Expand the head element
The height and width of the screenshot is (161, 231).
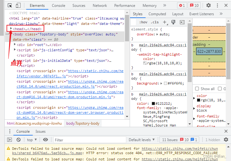(11, 28)
